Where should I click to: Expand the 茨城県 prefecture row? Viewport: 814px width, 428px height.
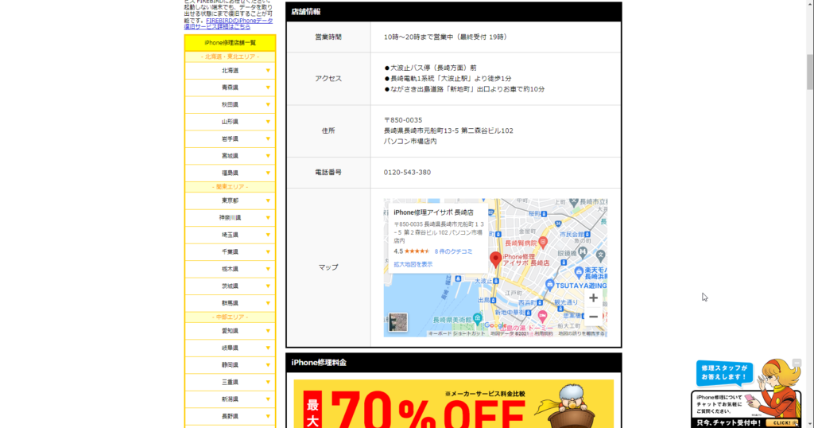coord(230,286)
